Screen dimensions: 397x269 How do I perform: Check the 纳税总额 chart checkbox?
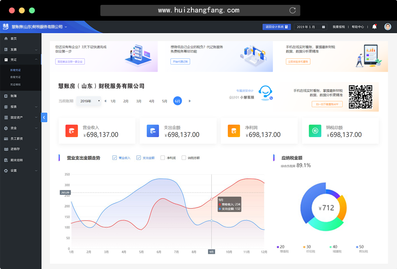184,157
